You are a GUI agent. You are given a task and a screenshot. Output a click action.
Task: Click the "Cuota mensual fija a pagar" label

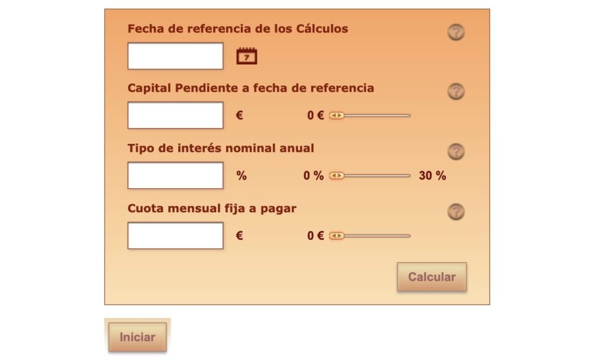[x=212, y=208]
